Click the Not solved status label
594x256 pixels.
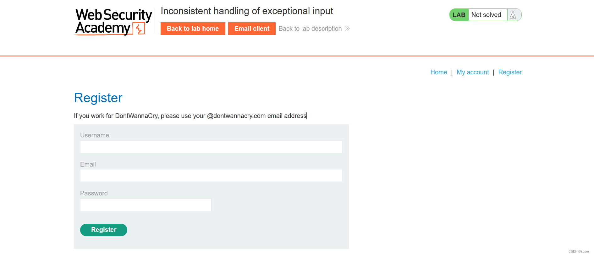[x=486, y=15]
